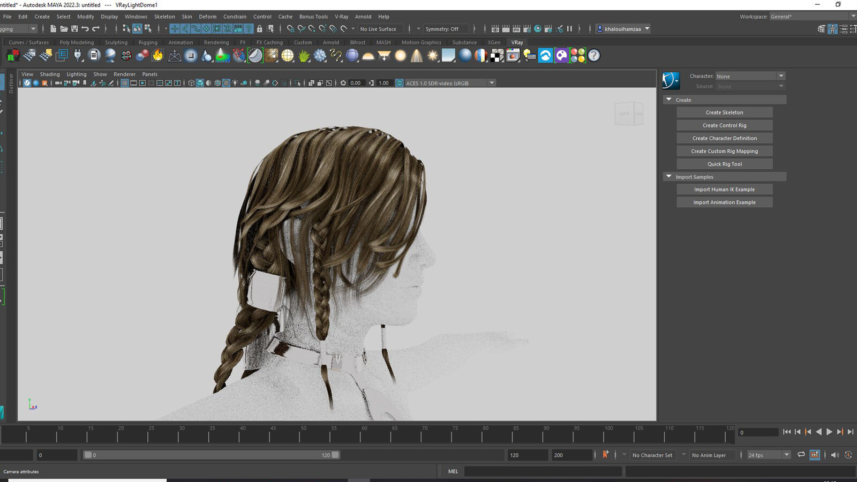Toggle ACES color management ON button

click(399, 83)
